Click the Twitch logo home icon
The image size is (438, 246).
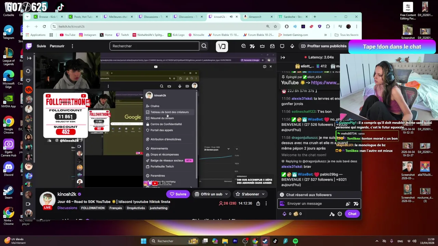29,46
